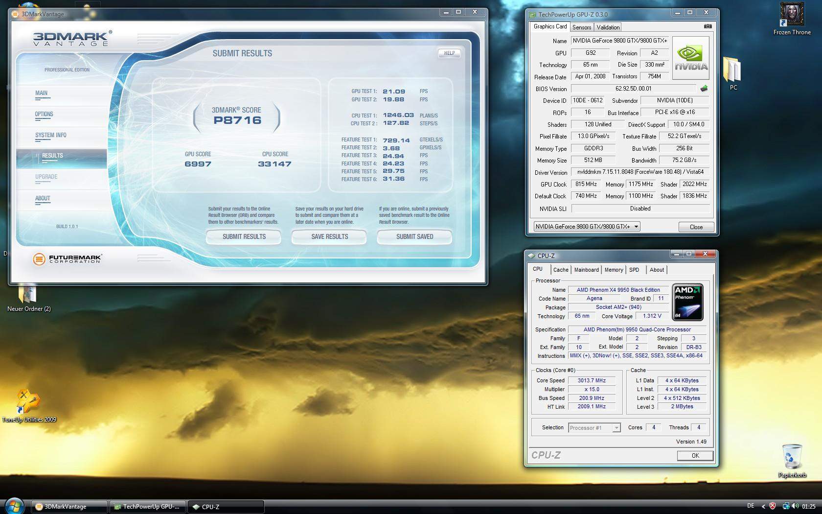
Task: Show hidden tray icons arrow
Action: [x=763, y=507]
